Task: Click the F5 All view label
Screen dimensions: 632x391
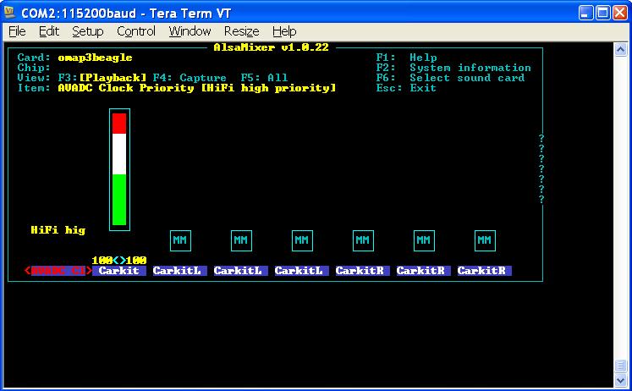Action: [264, 77]
